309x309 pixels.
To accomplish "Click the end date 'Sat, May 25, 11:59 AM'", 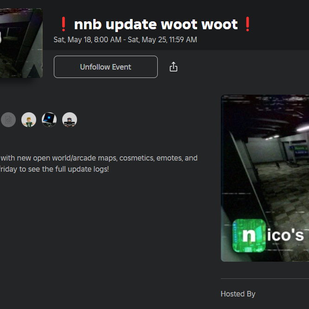I will click(162, 39).
